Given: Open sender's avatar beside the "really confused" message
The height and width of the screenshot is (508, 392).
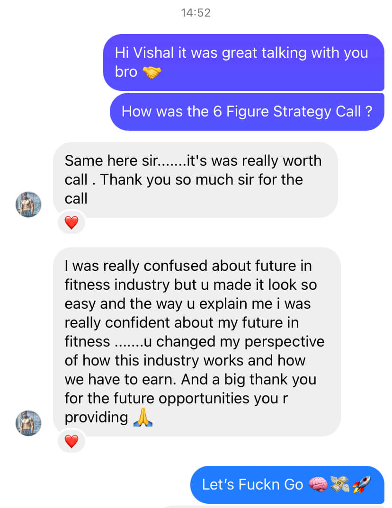Looking at the screenshot, I should point(28,423).
